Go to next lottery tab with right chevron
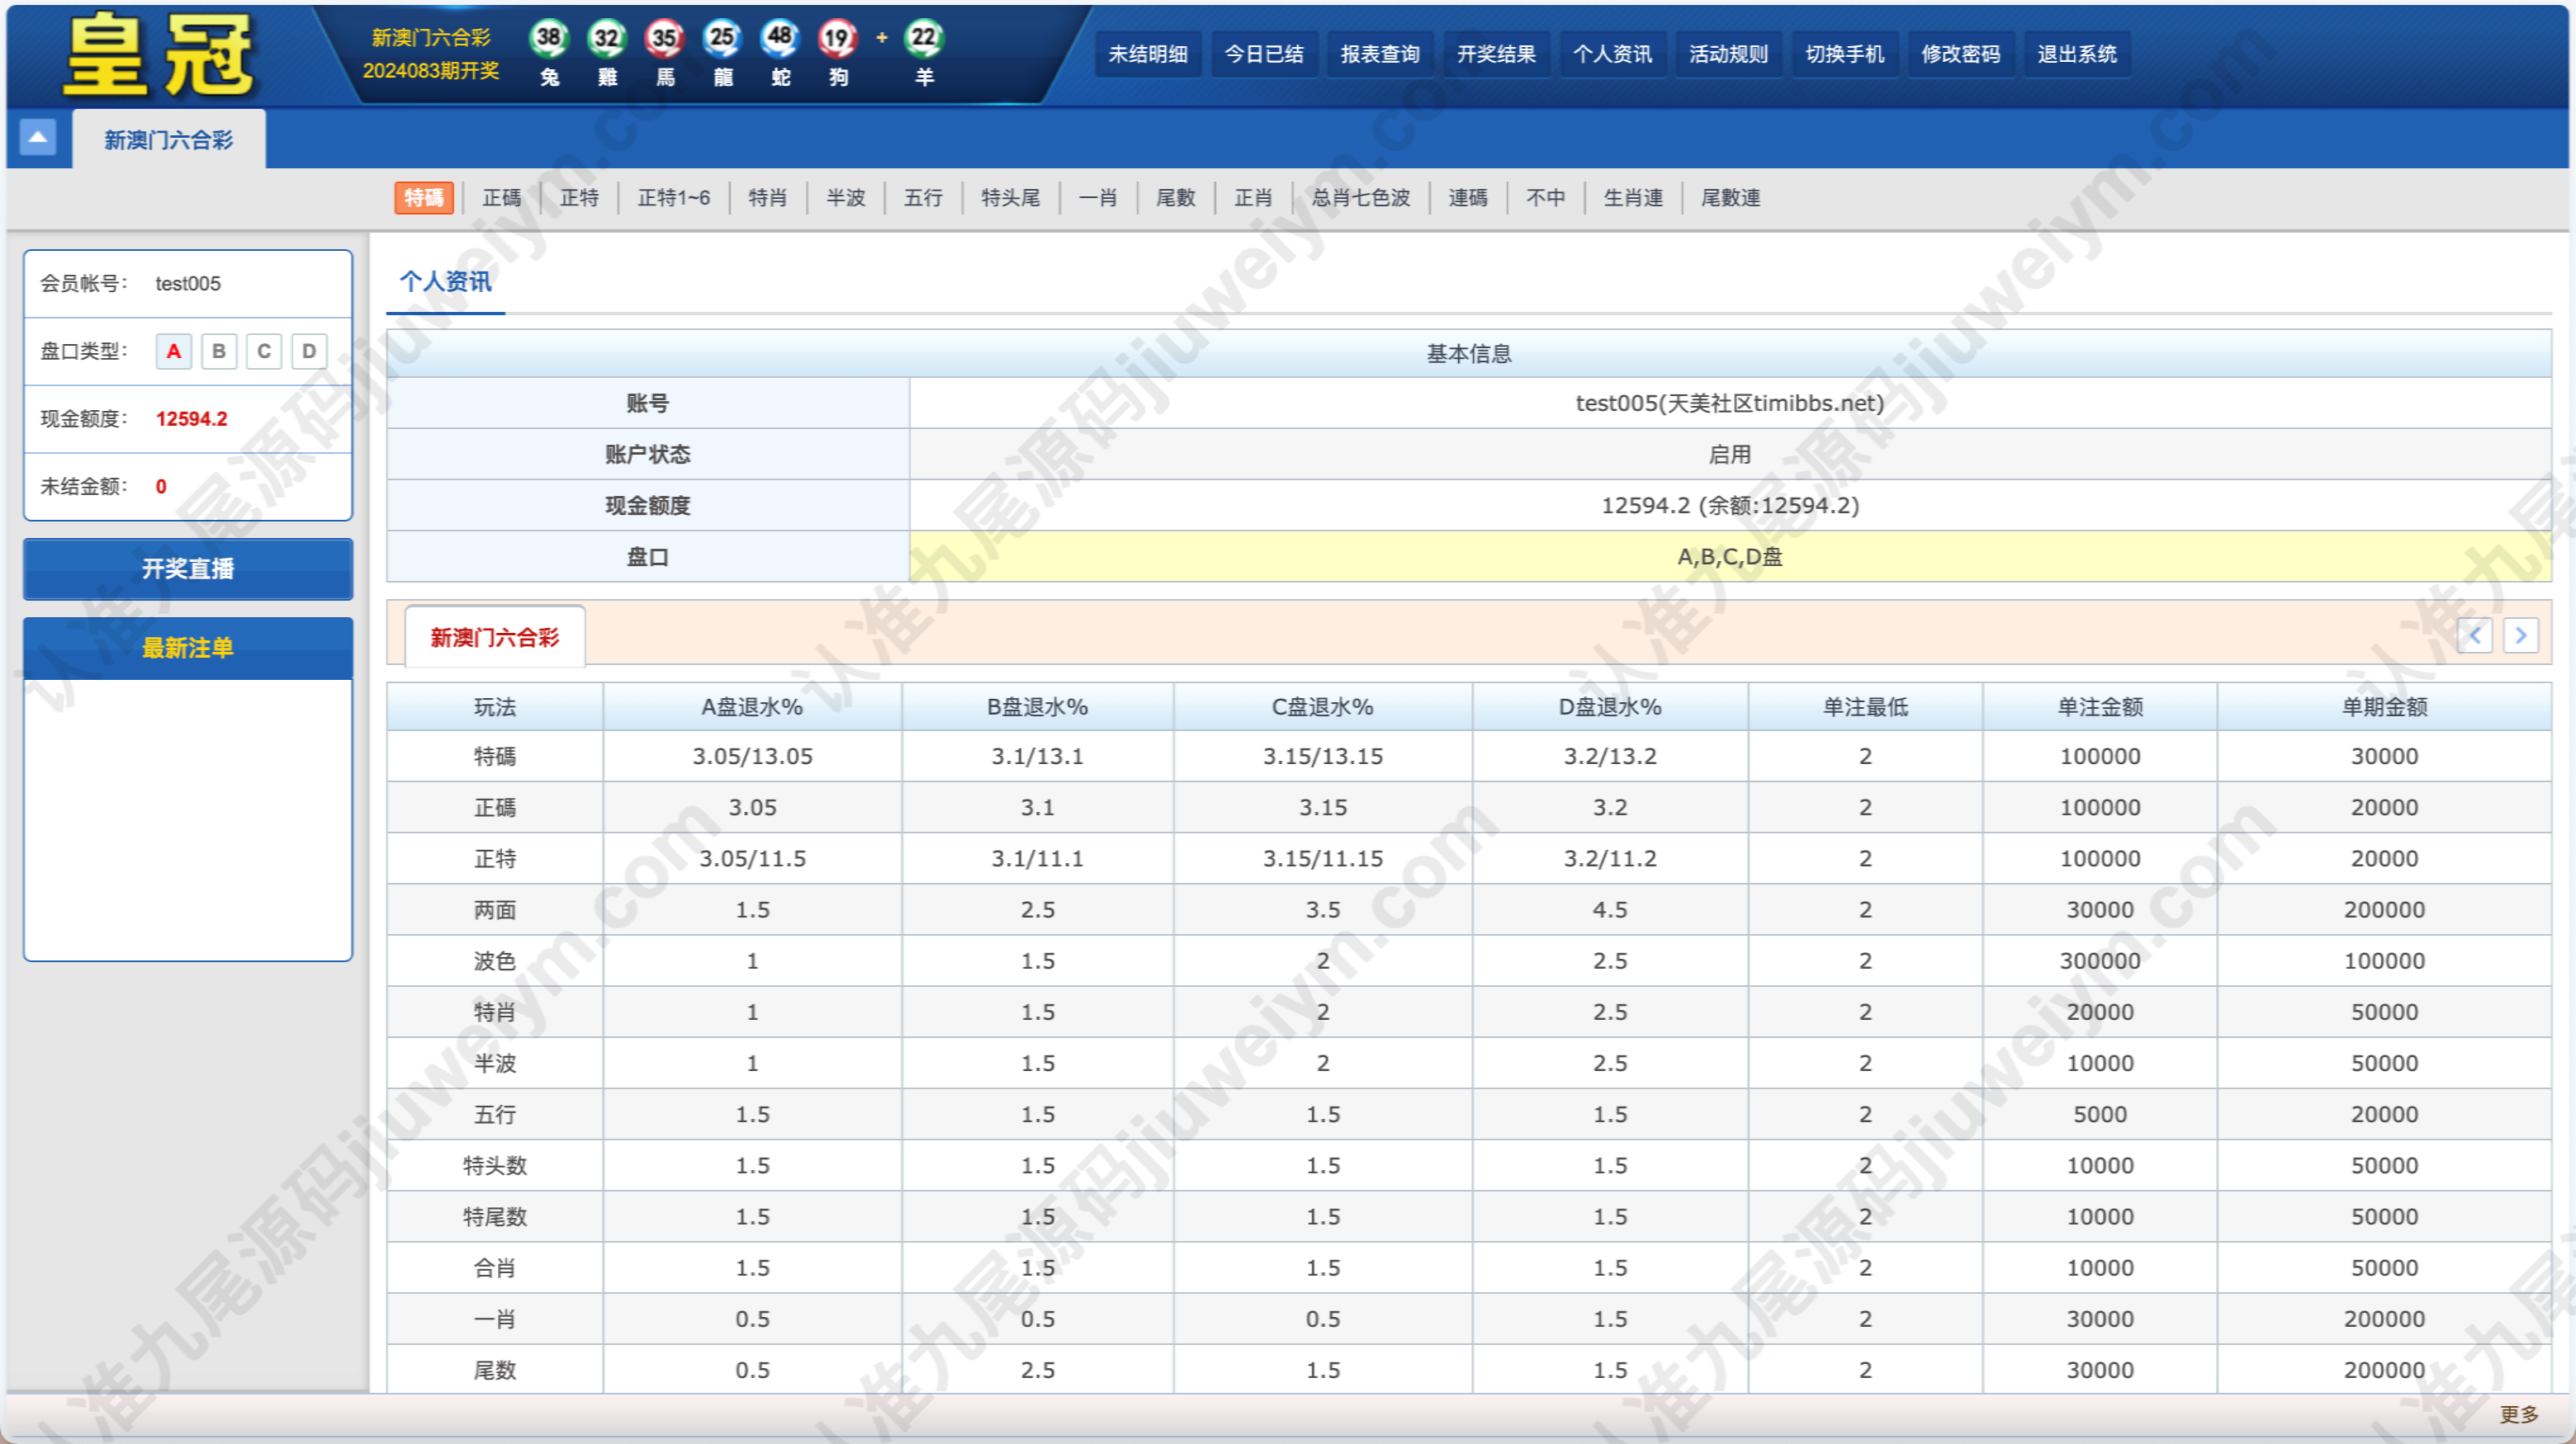2576x1444 pixels. pos(2521,635)
